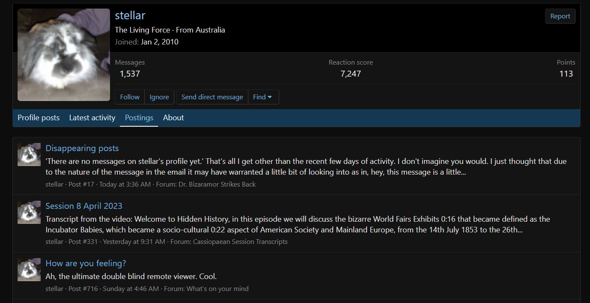Click stellar's large profile avatar
This screenshot has height=303, width=590.
tap(64, 55)
